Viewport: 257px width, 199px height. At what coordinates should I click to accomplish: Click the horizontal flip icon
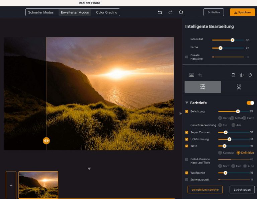[242, 75]
